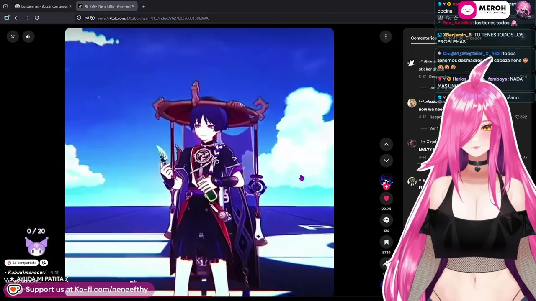The image size is (536, 301).
Task: Click the playing video area
Action: point(199,162)
